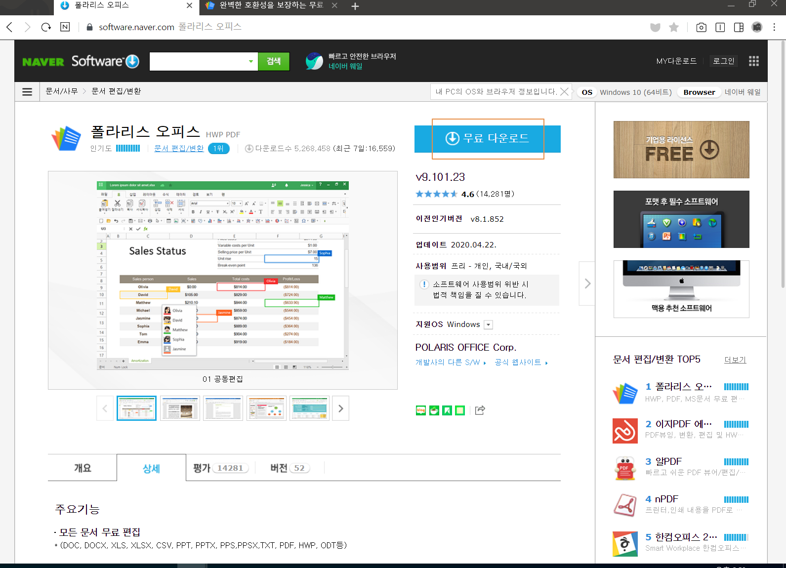
Task: Open nPDF icon in TOP5 list
Action: pyautogui.click(x=625, y=506)
